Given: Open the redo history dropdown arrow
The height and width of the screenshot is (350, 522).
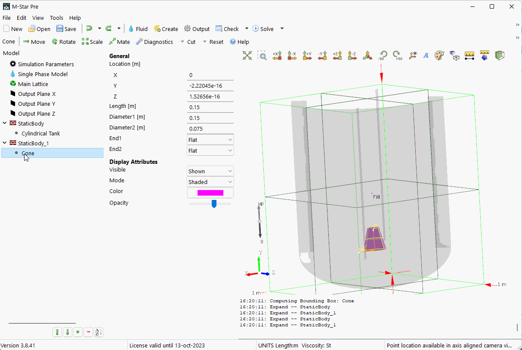Looking at the screenshot, I should [119, 28].
